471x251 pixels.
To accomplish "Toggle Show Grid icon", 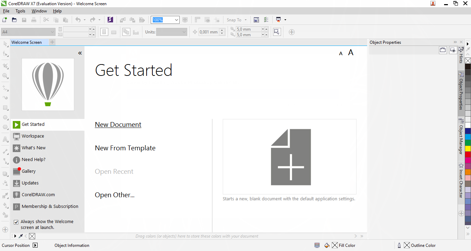I will coord(207,20).
